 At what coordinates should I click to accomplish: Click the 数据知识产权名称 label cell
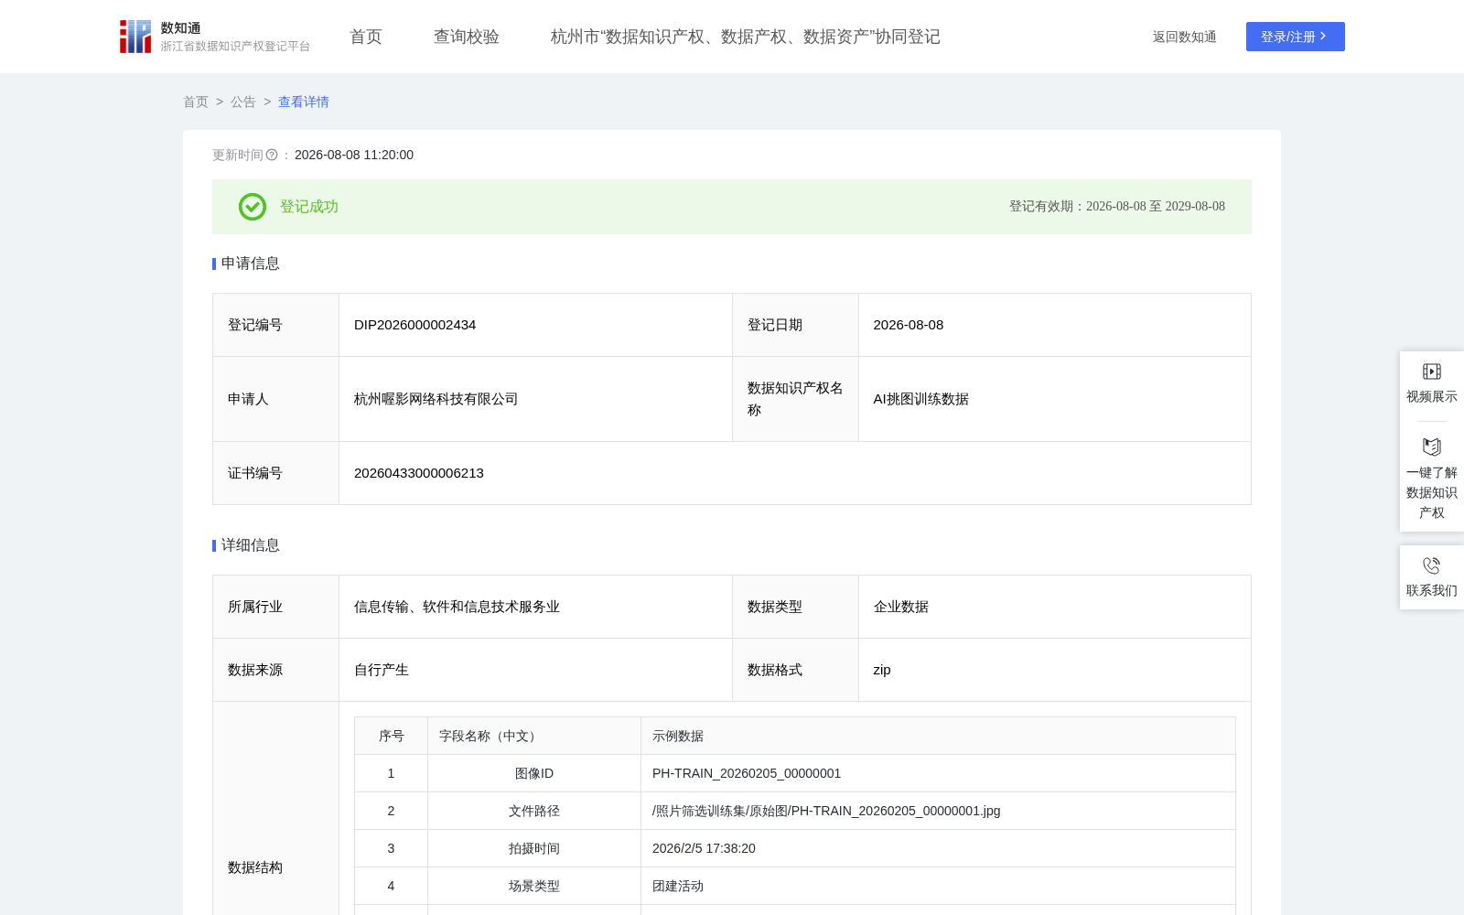pyautogui.click(x=795, y=399)
